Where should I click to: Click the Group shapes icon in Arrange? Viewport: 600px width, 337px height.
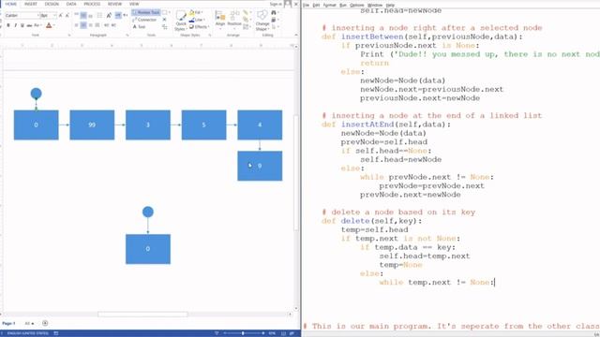pos(246,27)
